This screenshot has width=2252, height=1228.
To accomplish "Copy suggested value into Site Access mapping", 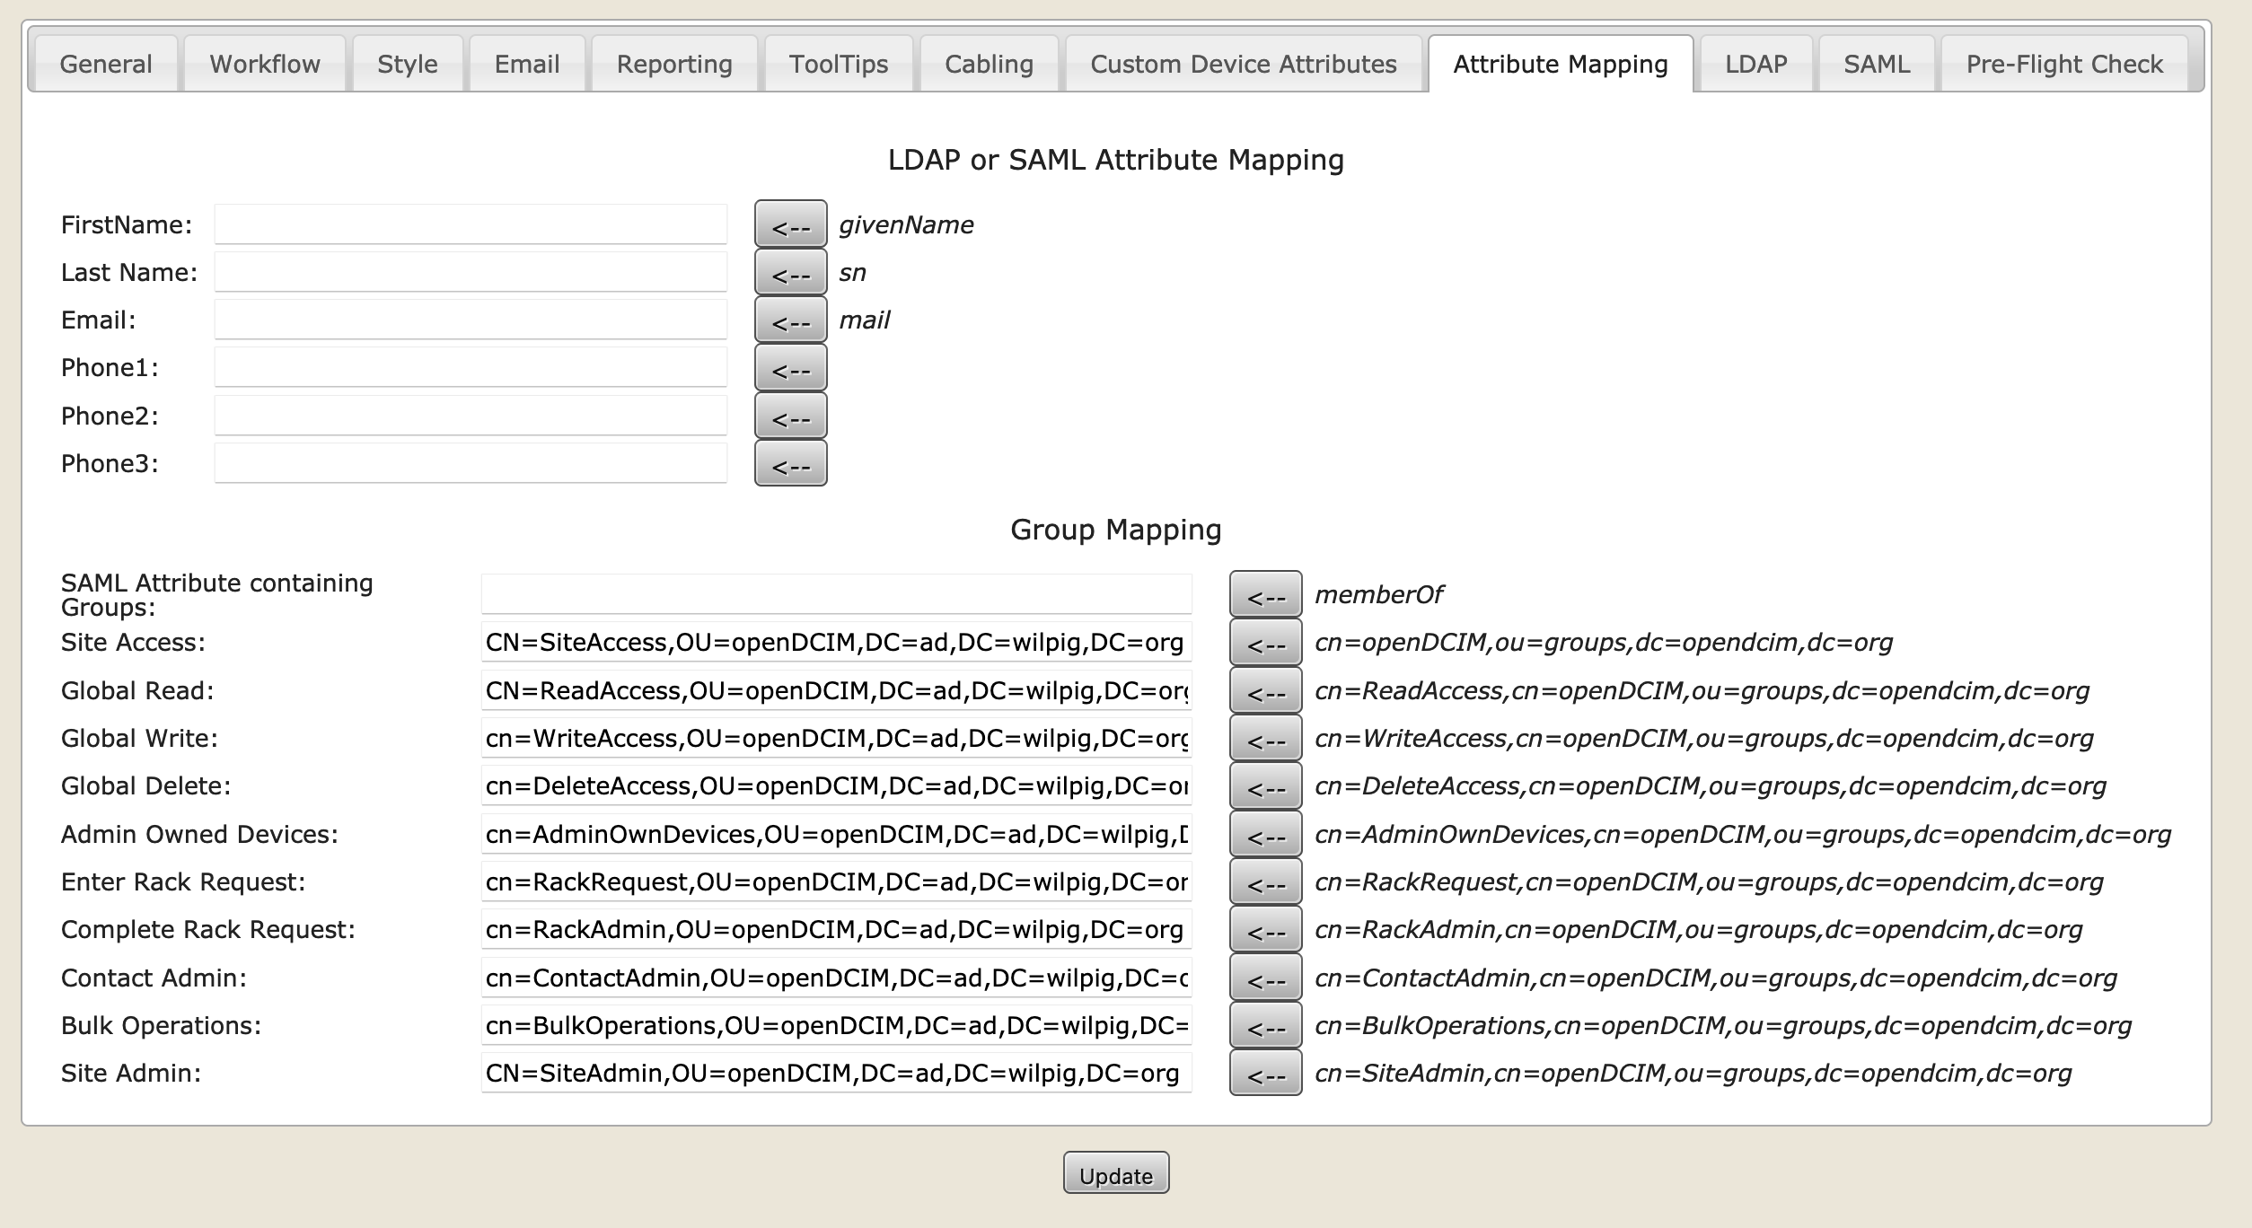I will 1266,643.
